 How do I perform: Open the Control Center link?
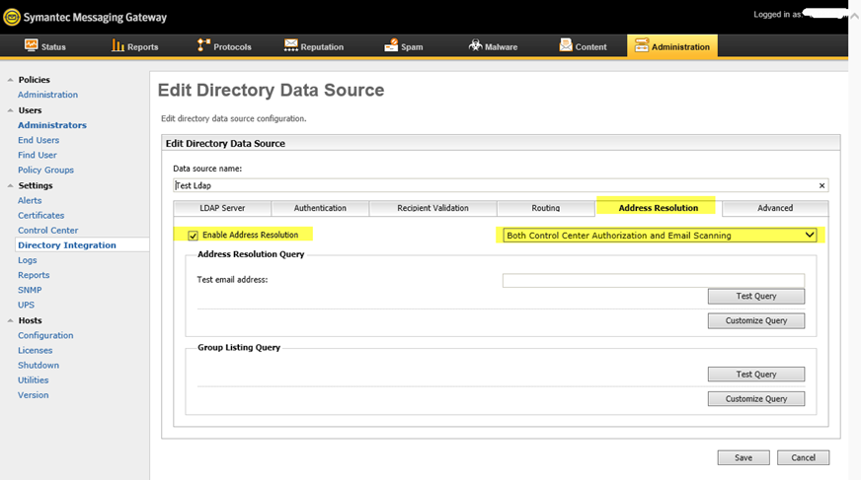tap(47, 231)
